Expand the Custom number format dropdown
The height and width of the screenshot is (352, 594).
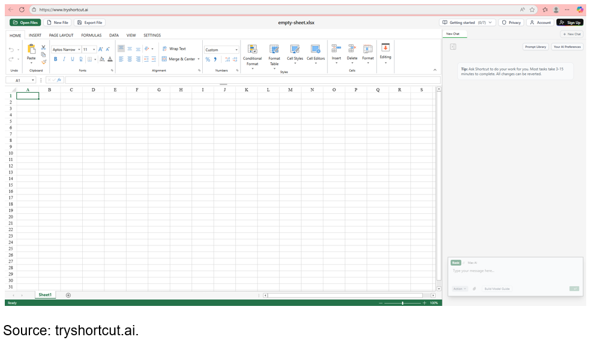[x=221, y=50]
